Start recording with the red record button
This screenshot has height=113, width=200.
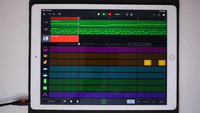[x=110, y=14]
